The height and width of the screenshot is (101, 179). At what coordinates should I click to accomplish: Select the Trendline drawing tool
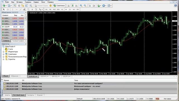tap(20, 9)
